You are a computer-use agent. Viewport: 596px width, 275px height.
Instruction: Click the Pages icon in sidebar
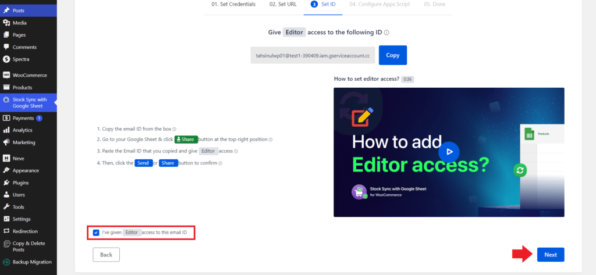pos(6,35)
